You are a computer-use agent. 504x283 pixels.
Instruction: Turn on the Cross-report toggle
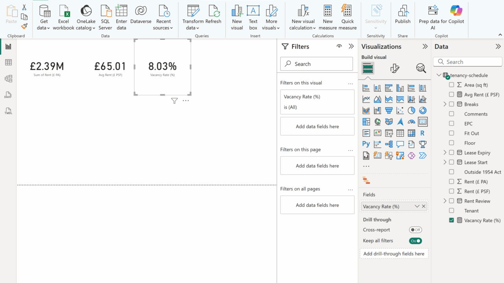coord(415,230)
